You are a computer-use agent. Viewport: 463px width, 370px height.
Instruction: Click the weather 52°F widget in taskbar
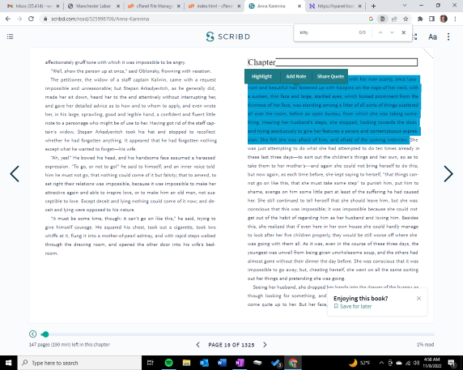tap(359, 363)
